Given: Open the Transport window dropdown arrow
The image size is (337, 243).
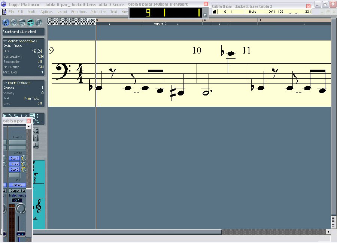Looking at the screenshot, I should click(205, 15).
